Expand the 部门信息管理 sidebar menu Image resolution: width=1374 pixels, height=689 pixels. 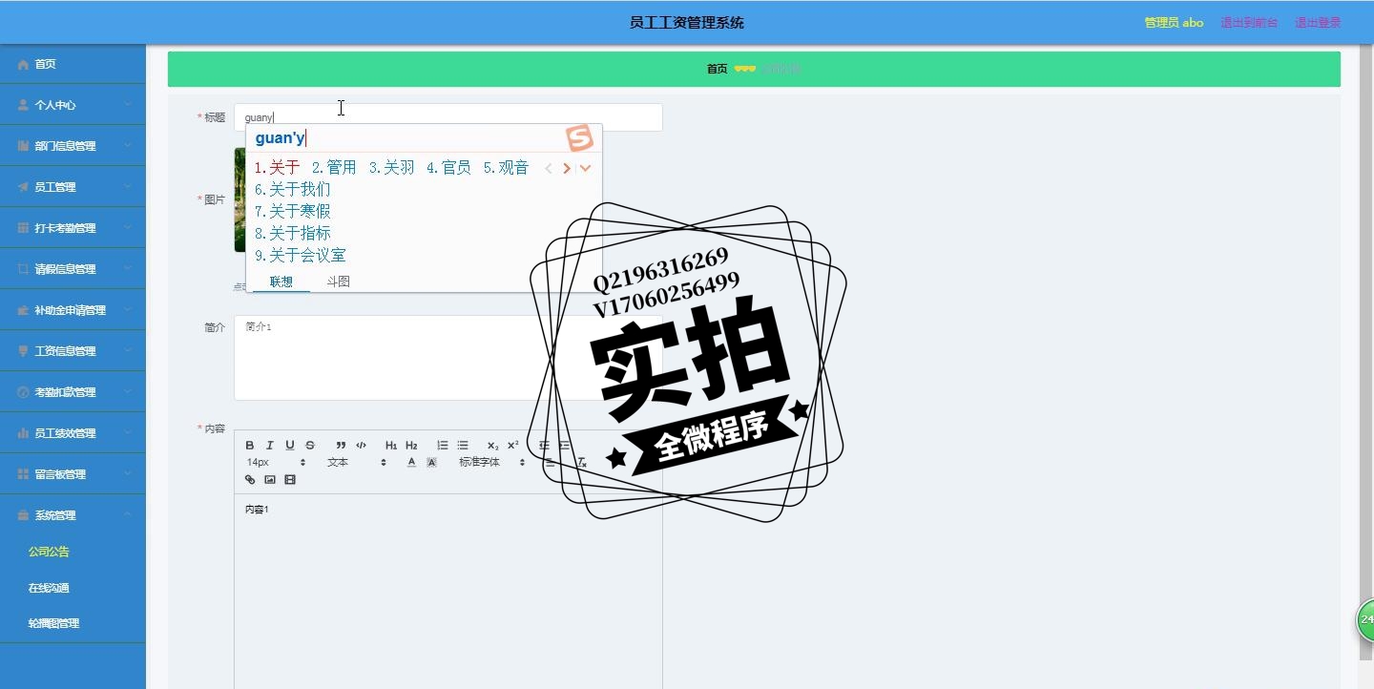pos(73,146)
